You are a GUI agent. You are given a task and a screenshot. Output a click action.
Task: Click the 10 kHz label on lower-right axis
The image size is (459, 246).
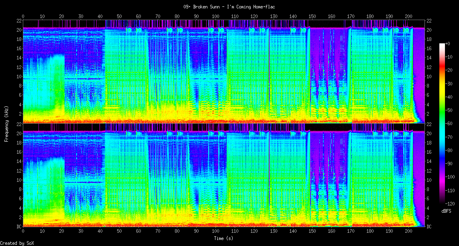pos(429,180)
